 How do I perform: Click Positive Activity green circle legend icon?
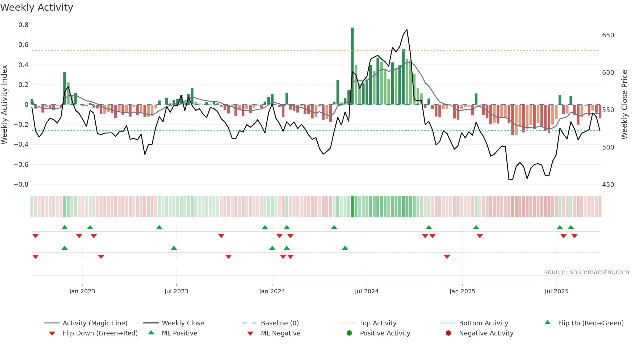click(349, 333)
